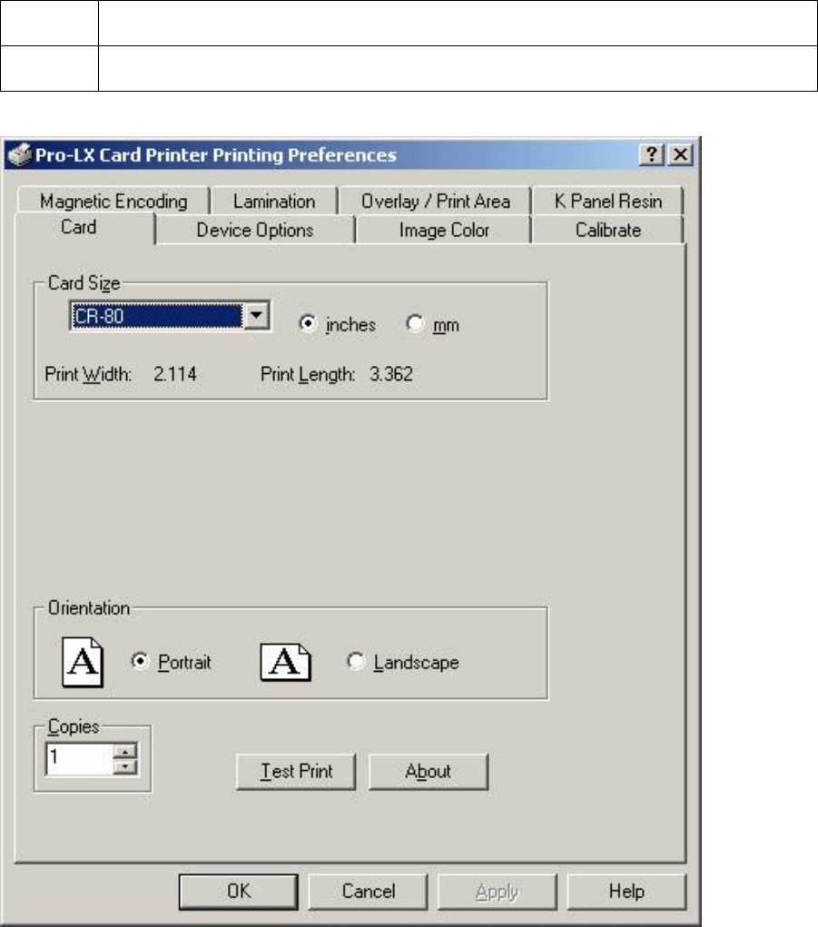Close the Printing Preferences dialog
Image resolution: width=818 pixels, height=927 pixels.
[x=681, y=155]
